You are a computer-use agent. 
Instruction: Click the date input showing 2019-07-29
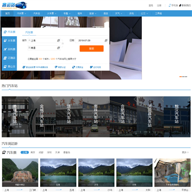[92, 41]
